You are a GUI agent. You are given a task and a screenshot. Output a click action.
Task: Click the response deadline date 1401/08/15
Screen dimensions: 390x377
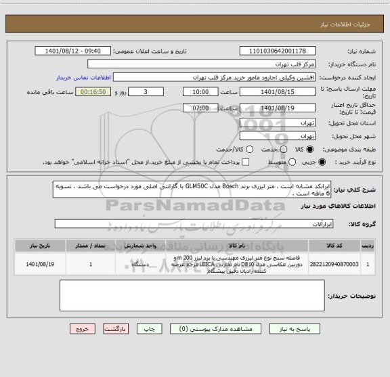point(278,92)
